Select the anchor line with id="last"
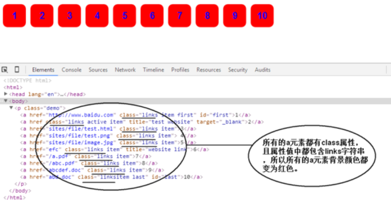 tap(112, 177)
